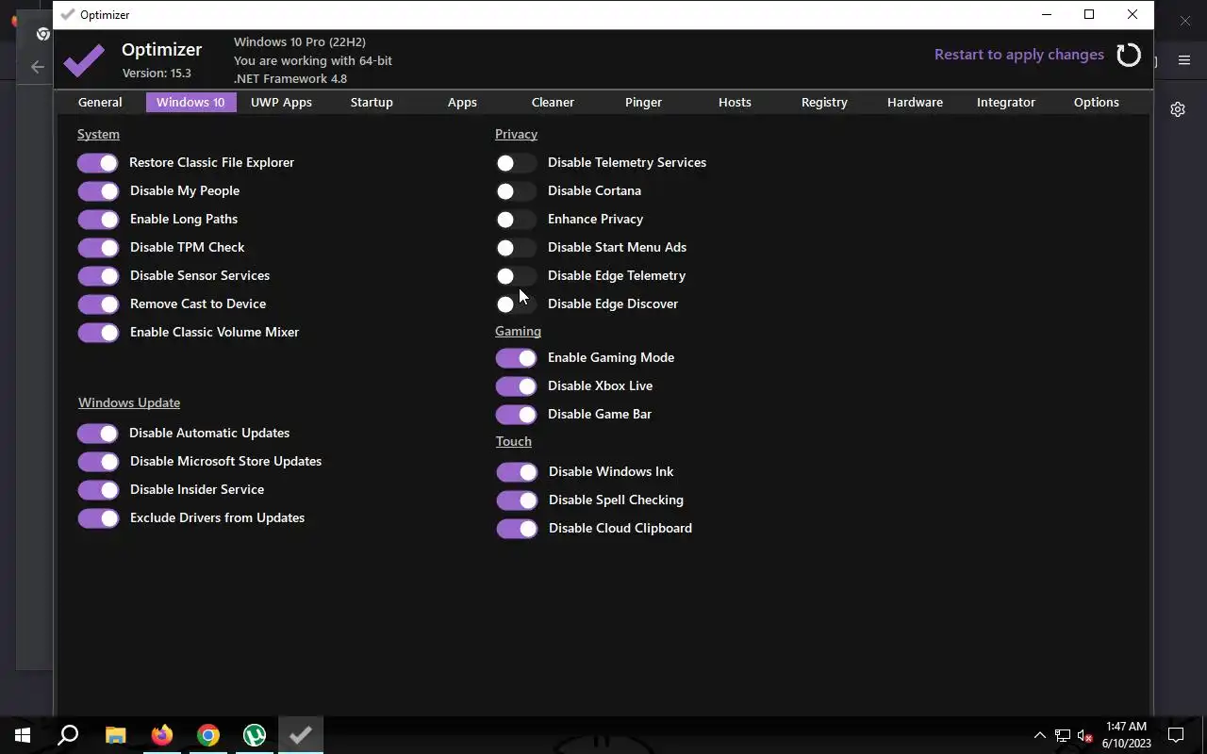The image size is (1207, 754).
Task: Click network tray icon
Action: 1063,735
